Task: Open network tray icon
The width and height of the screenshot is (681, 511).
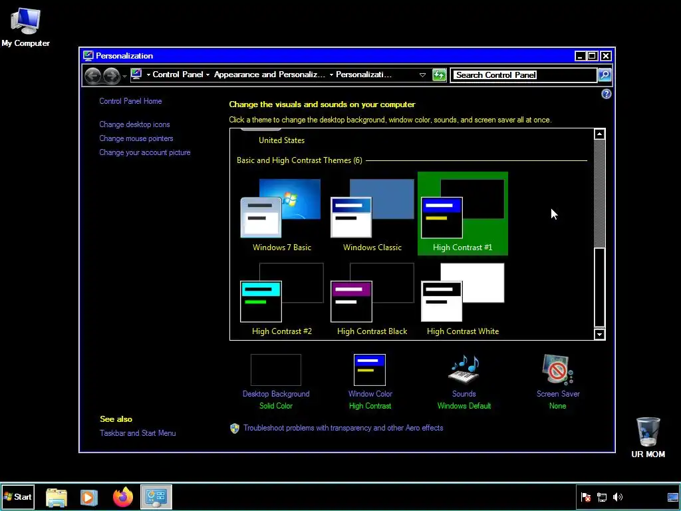Action: 601,497
